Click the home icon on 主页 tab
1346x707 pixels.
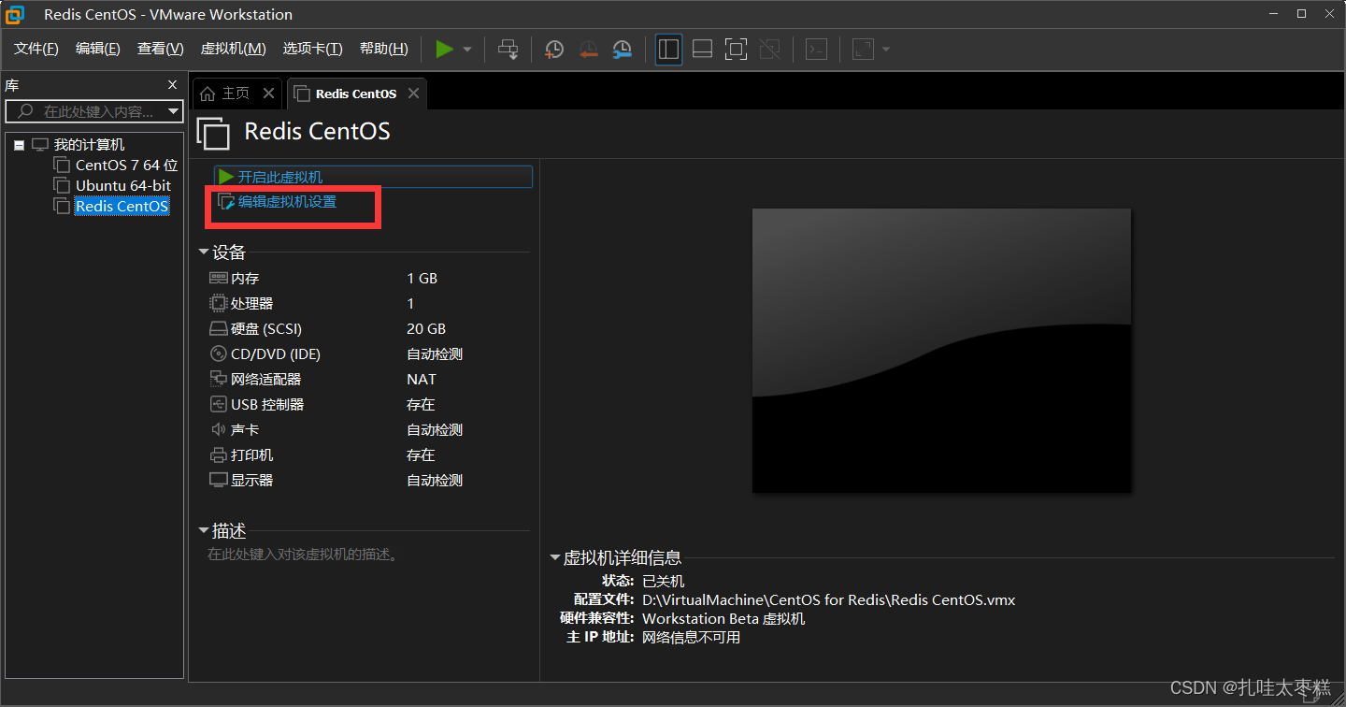pyautogui.click(x=208, y=94)
